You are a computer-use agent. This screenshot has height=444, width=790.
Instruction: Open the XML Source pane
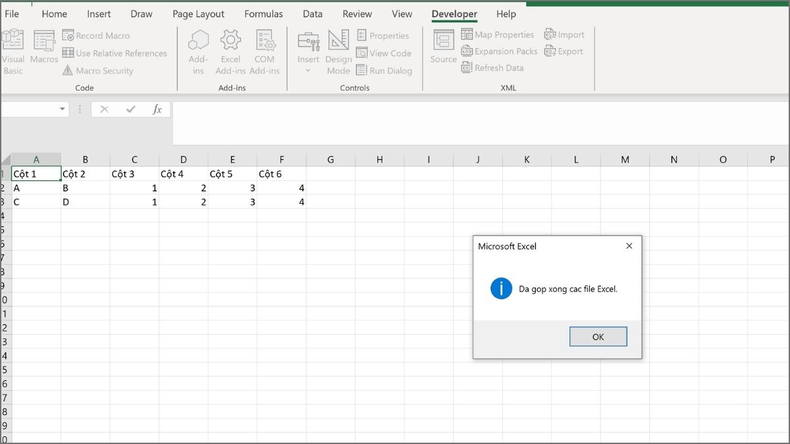pos(443,47)
